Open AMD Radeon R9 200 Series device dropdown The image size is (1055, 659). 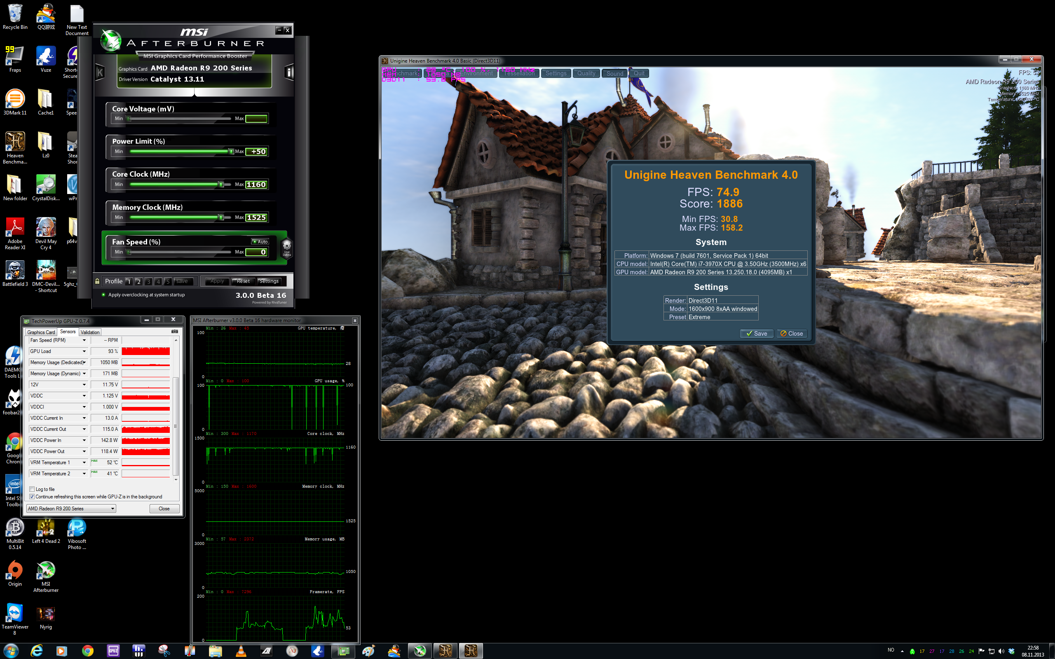tap(71, 508)
